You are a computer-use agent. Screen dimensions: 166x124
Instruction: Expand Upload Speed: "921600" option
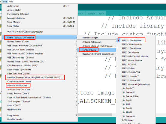click(x=40, y=41)
